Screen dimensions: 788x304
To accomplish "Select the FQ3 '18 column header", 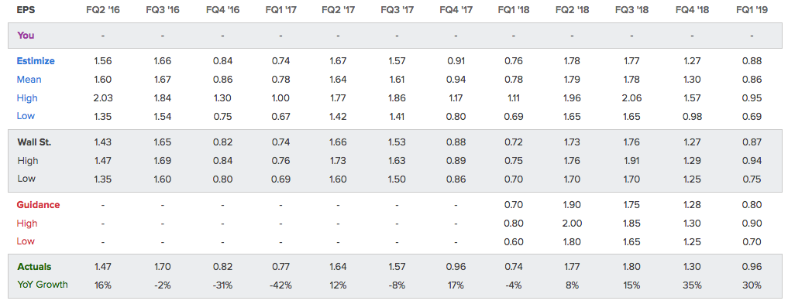I will coord(631,9).
